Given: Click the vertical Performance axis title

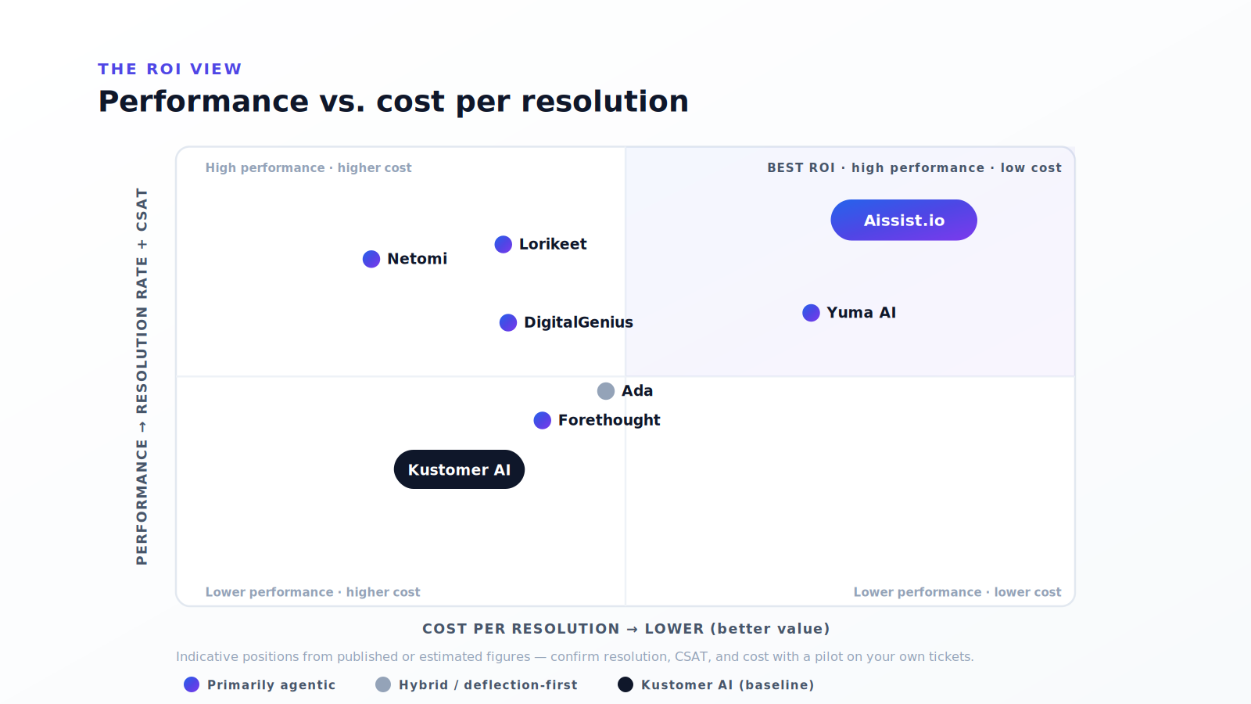Looking at the screenshot, I should pyautogui.click(x=142, y=376).
